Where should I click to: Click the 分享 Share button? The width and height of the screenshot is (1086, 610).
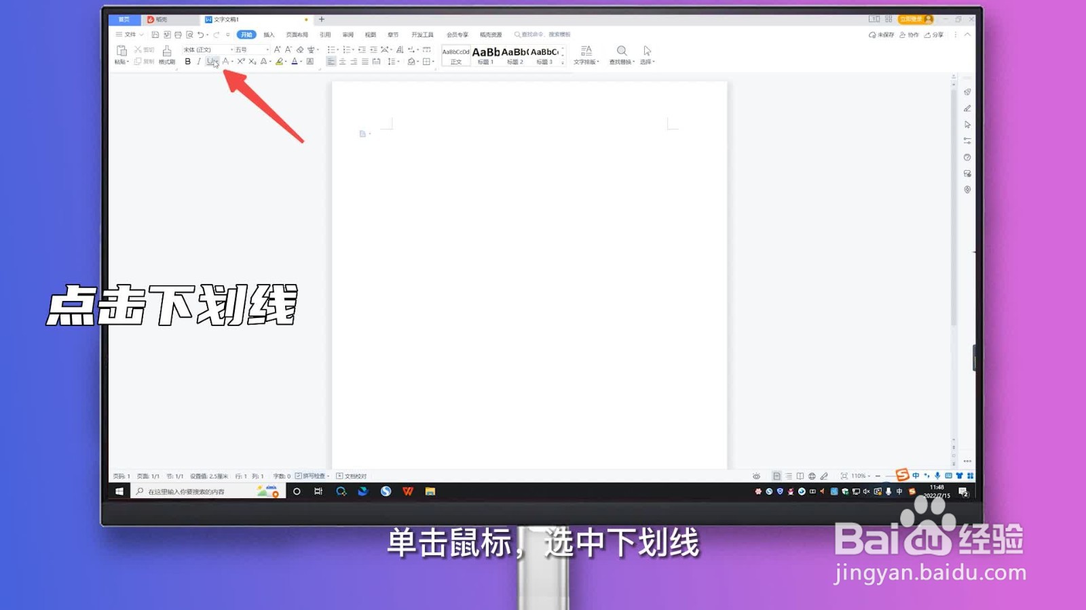pyautogui.click(x=934, y=35)
